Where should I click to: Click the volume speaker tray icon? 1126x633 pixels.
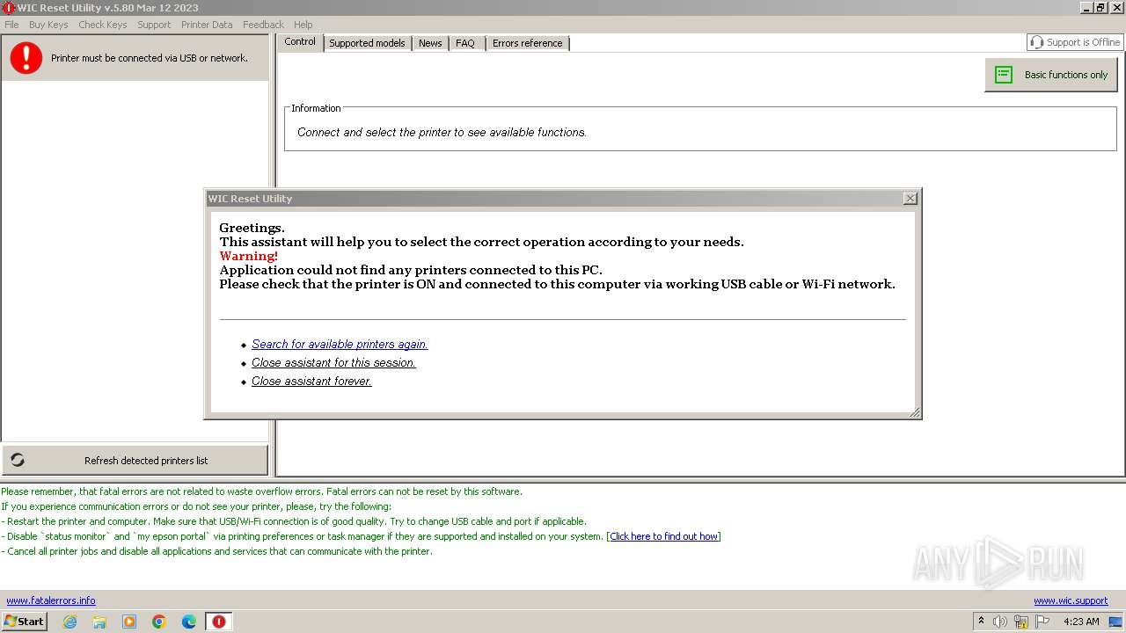click(x=1000, y=622)
